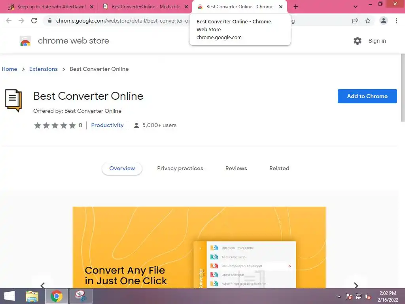Open Chrome's three-dot menu
The height and width of the screenshot is (304, 405).
pyautogui.click(x=396, y=21)
